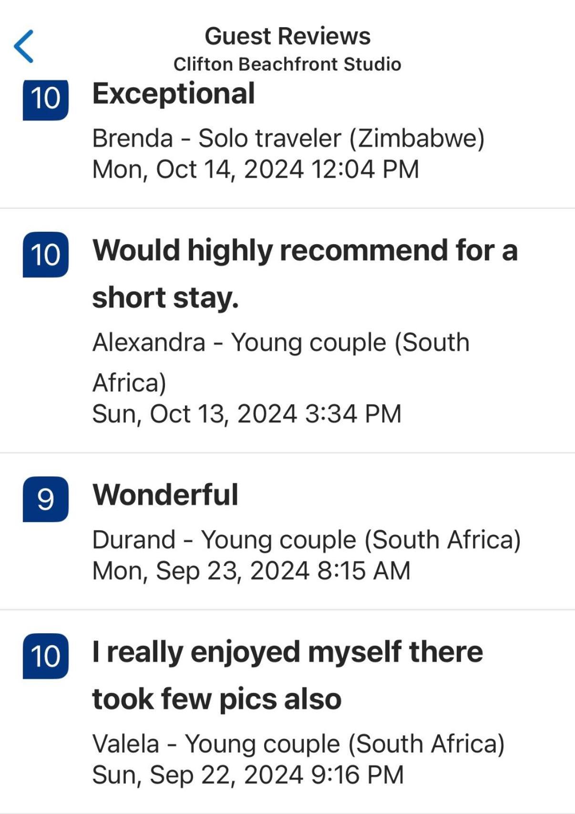Open the 'Wonderful' review title
This screenshot has height=814, width=575.
coord(165,495)
